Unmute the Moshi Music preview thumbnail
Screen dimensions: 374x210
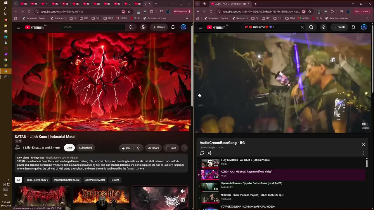[183, 191]
